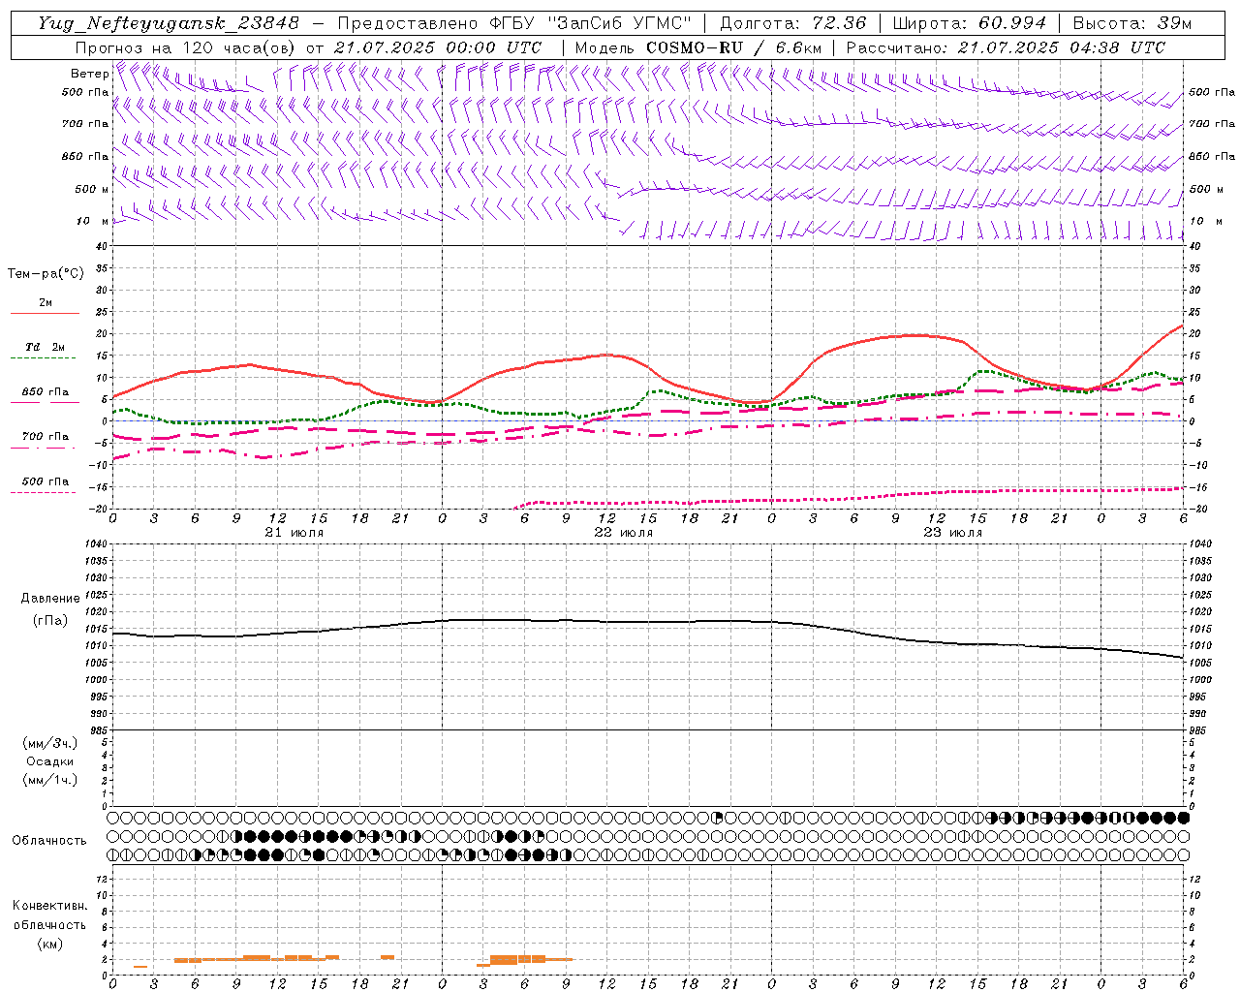The height and width of the screenshot is (992, 1240).
Task: Click the 'Конвективн.' label
Action: point(49,906)
